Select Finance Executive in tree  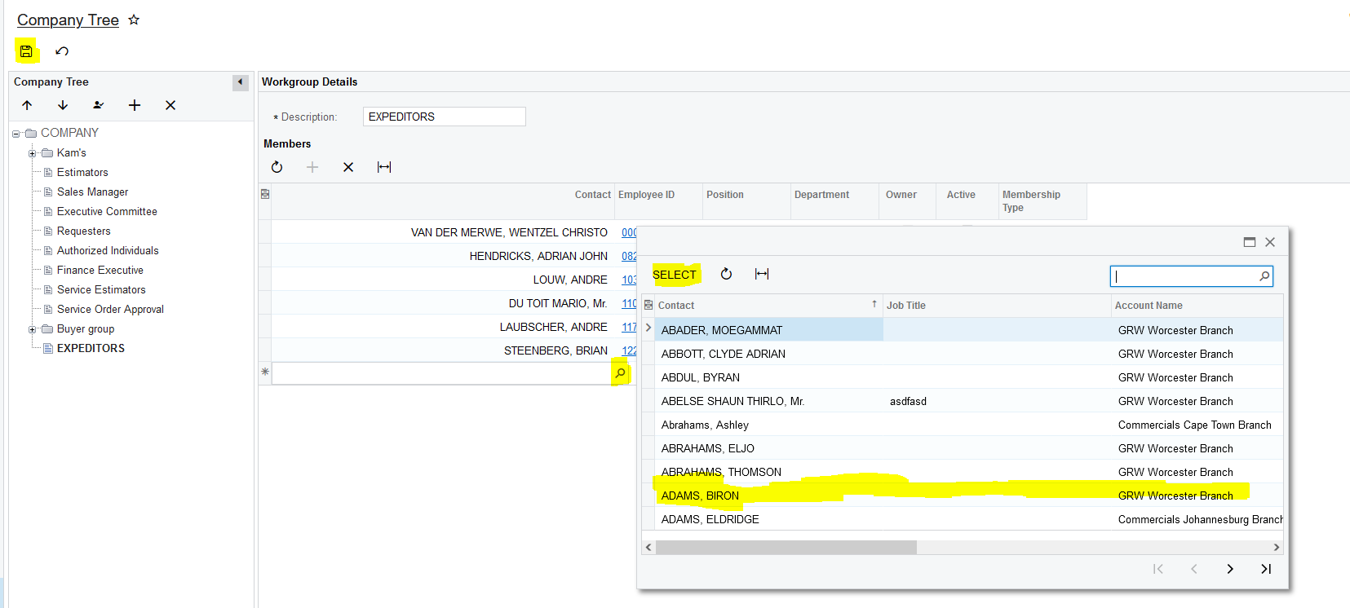pyautogui.click(x=100, y=270)
